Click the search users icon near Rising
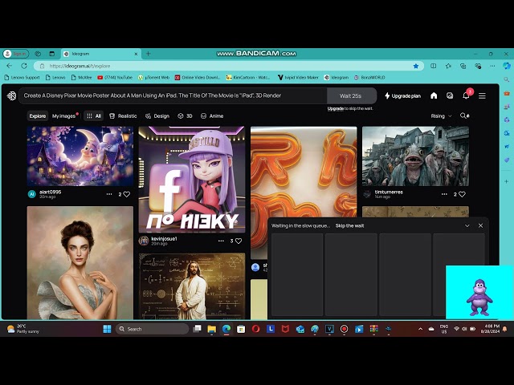 coord(464,115)
